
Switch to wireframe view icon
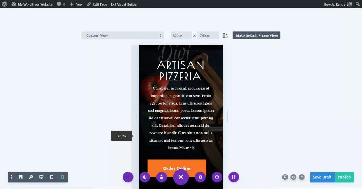21,177
